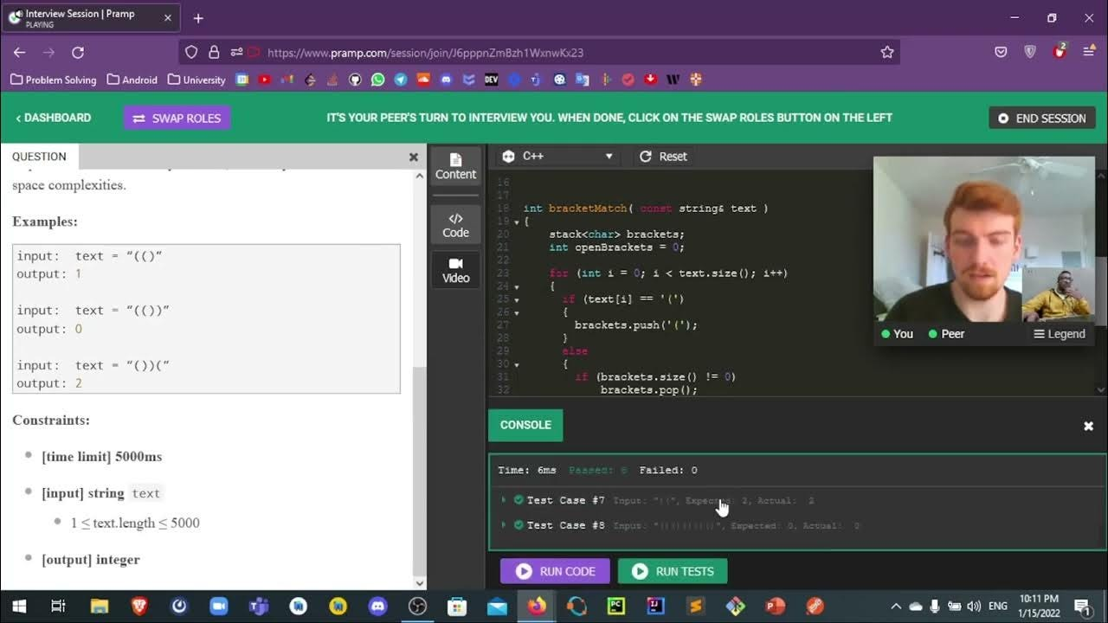Click the Reset code button
This screenshot has height=623, width=1108.
point(663,157)
